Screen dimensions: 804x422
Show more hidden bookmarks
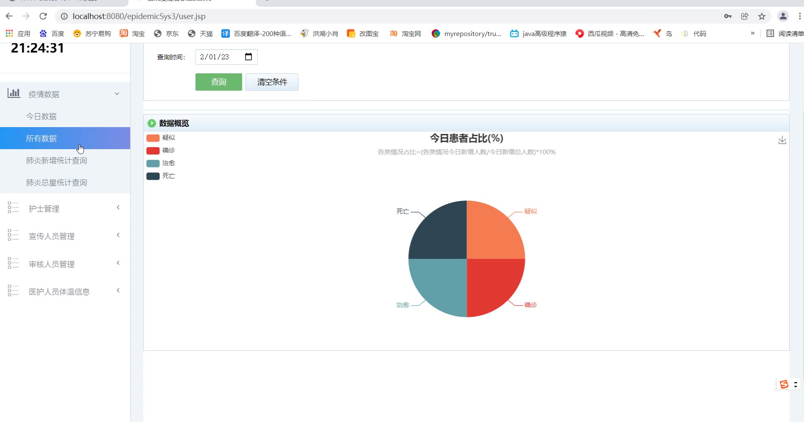(753, 33)
